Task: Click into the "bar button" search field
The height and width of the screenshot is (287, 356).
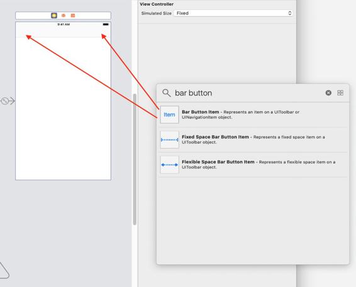Action: [x=248, y=93]
